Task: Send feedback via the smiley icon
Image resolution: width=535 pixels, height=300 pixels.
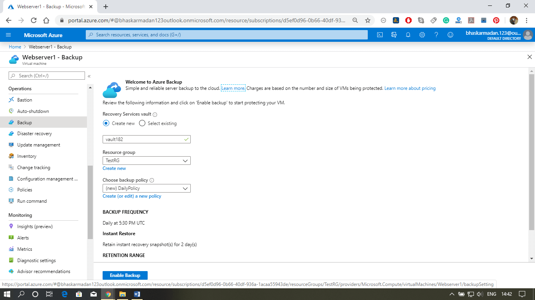Action: click(450, 35)
